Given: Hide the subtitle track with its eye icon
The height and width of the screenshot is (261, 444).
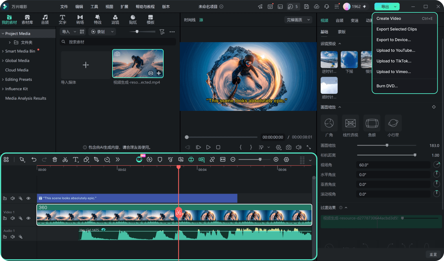Looking at the screenshot, I should [x=28, y=198].
